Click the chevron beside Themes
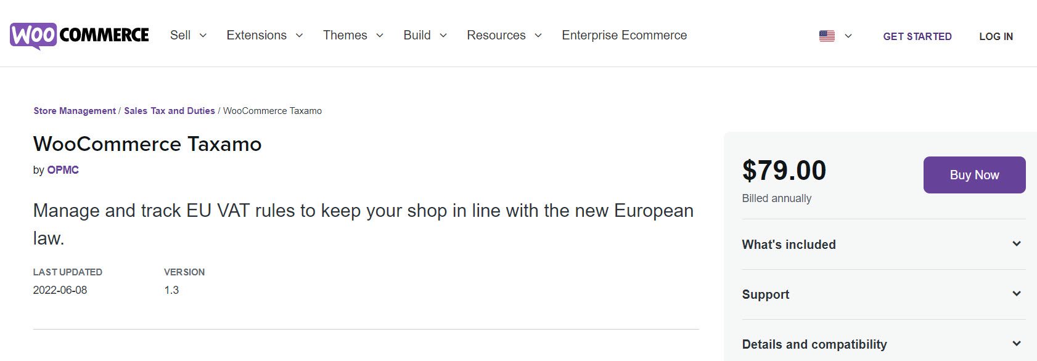This screenshot has height=361, width=1037. pos(380,36)
